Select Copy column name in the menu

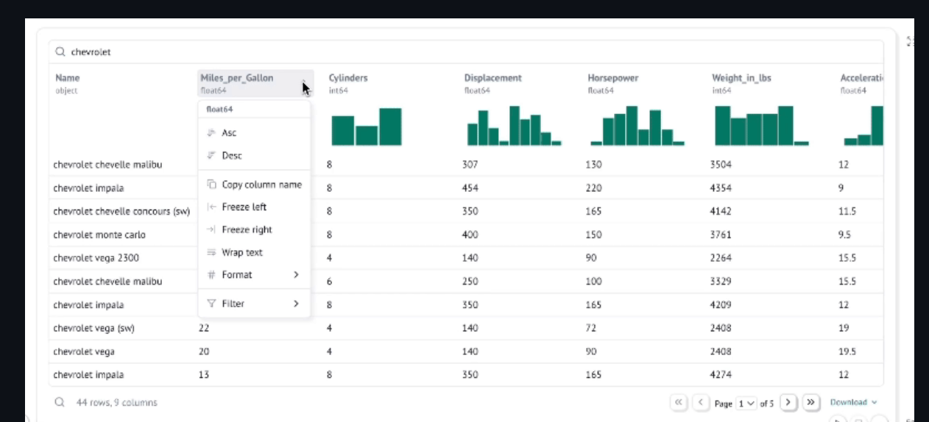pos(261,185)
